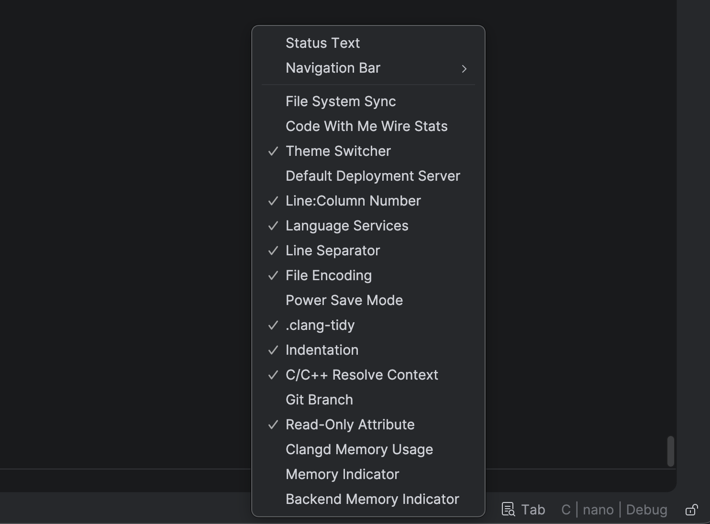Open the C | nano | Debug resolve context
This screenshot has height=524, width=710.
coord(614,510)
